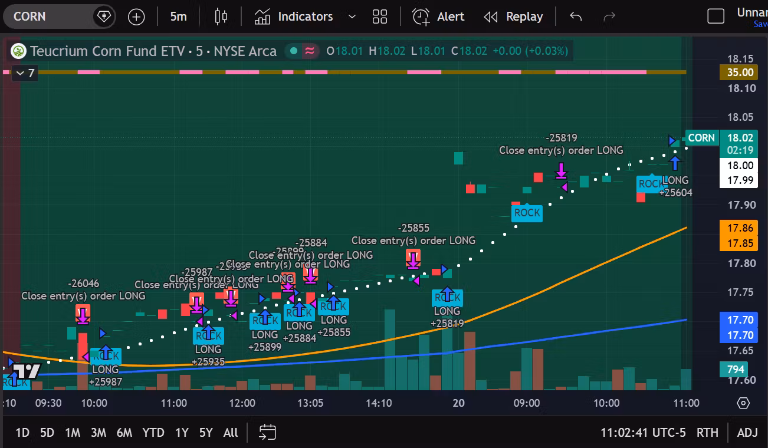Image resolution: width=768 pixels, height=448 pixels.
Task: Open the layout grid icon
Action: (380, 17)
